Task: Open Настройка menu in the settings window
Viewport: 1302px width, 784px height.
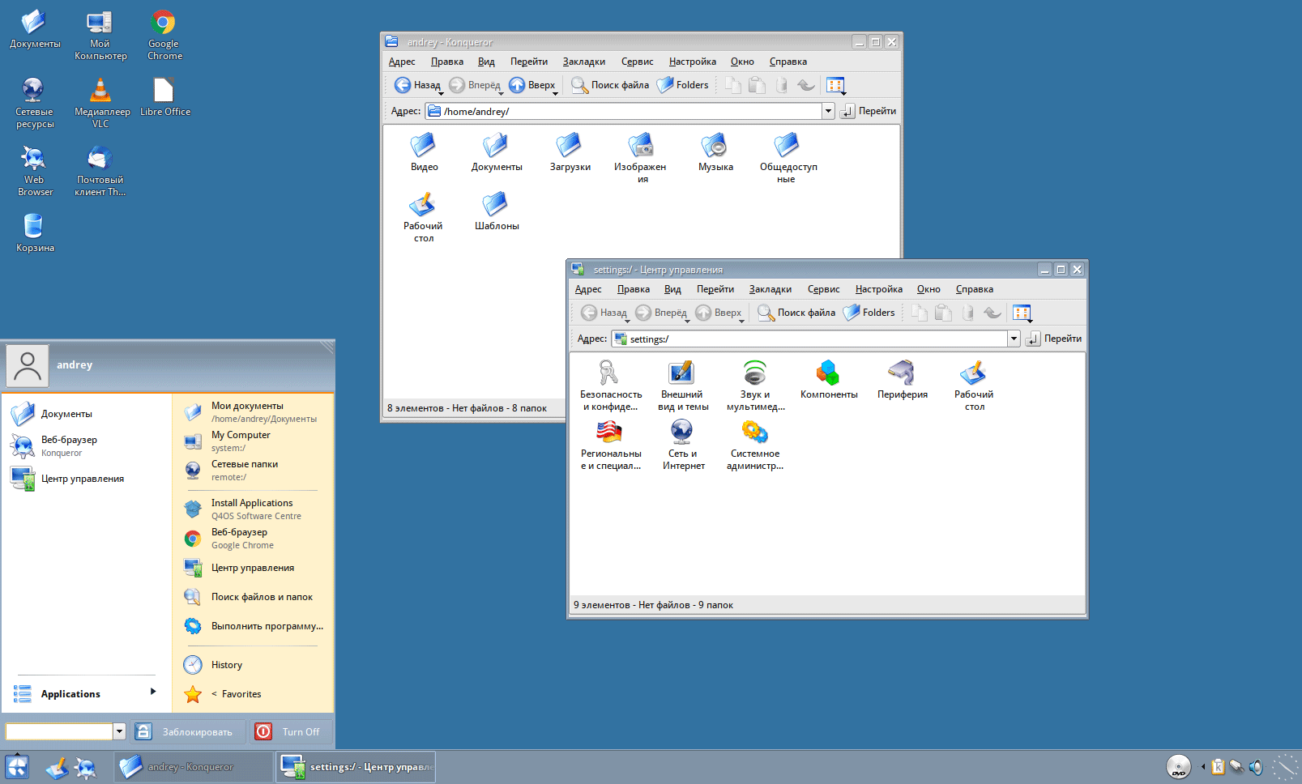Action: coord(878,290)
